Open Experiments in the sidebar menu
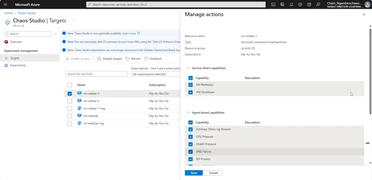This screenshot has height=180, width=372. pos(18,65)
